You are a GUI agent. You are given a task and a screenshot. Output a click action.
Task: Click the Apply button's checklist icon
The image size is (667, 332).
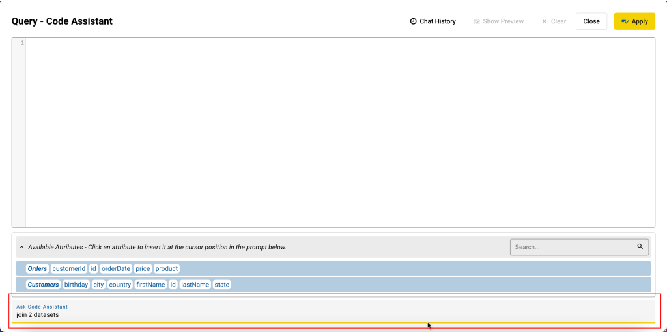click(x=625, y=21)
